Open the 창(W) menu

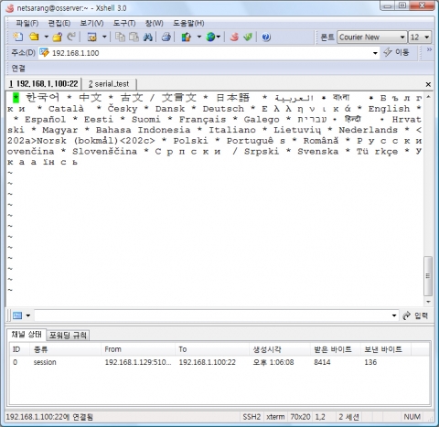pyautogui.click(x=155, y=23)
